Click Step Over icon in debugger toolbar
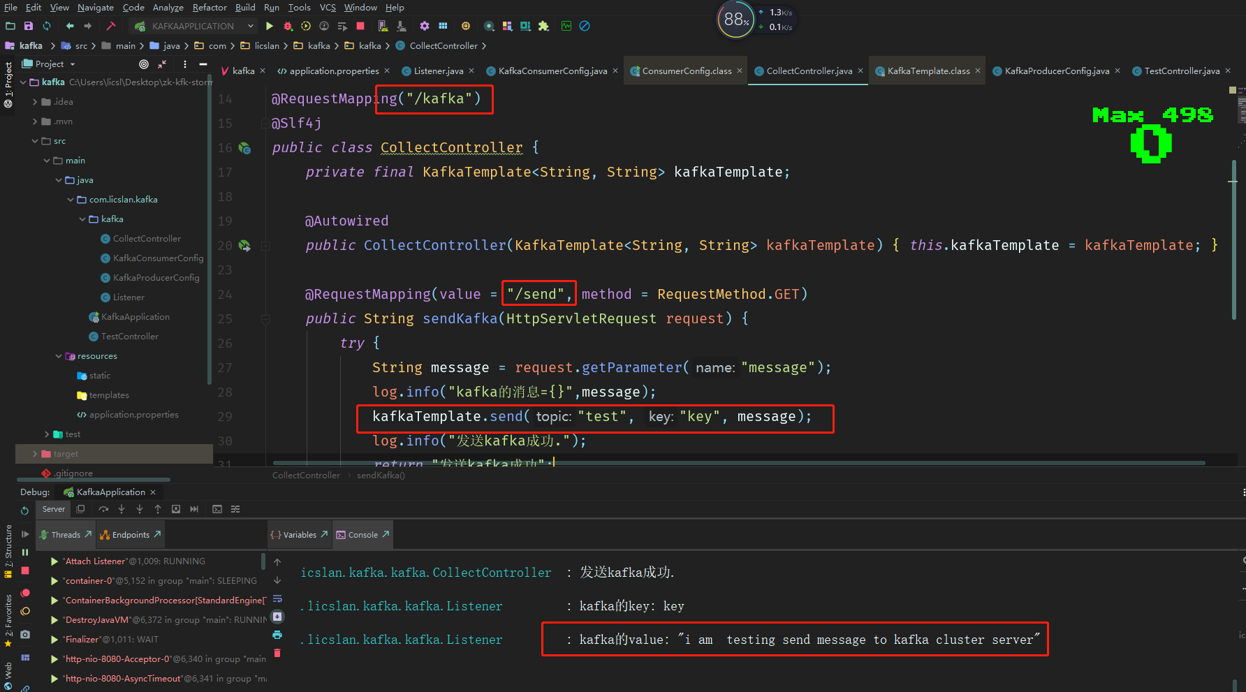 [x=103, y=509]
